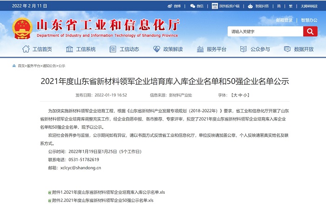
Task: Switch to traditional Chinese with 繁
Action: tap(291, 6)
